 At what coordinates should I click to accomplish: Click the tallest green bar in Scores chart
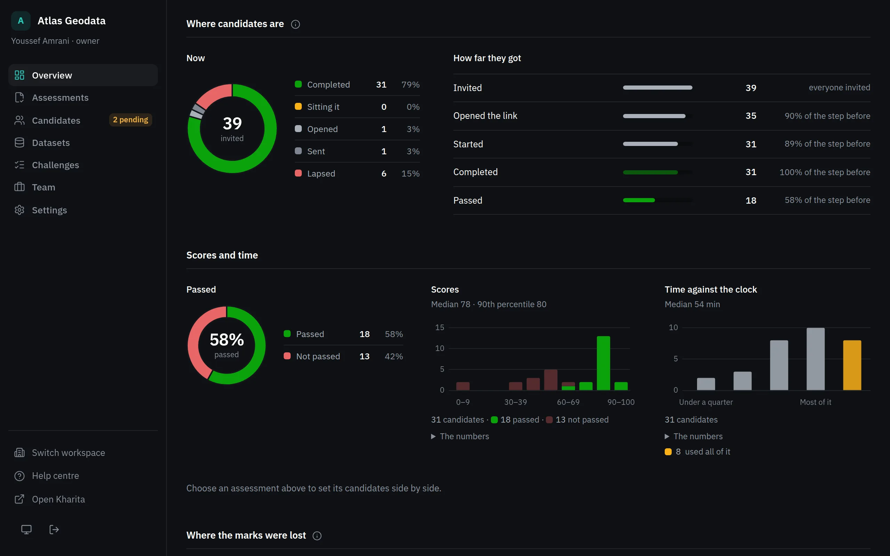[603, 363]
